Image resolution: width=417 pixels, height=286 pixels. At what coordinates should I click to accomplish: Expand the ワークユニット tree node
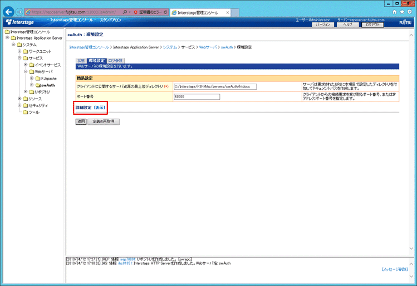[x=19, y=51]
